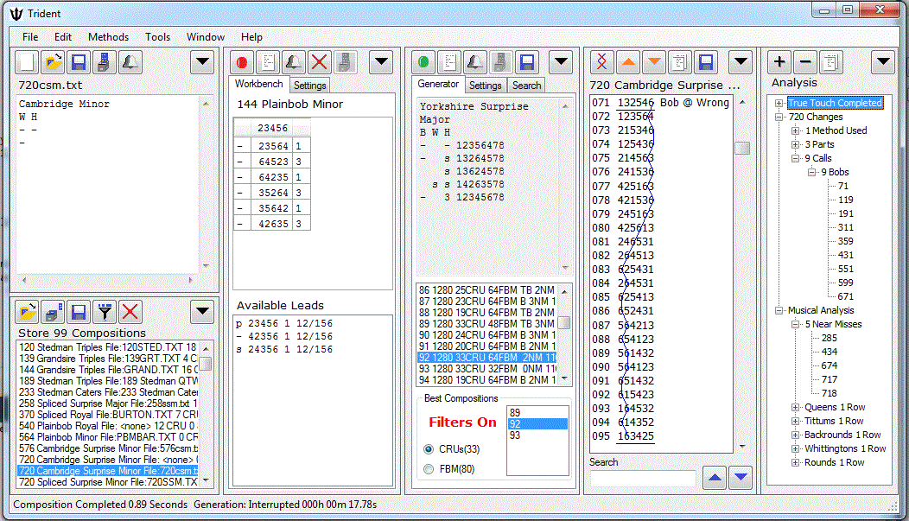This screenshot has height=521, width=909.
Task: Click the copy icon above 720 Cambridge Surprise
Action: (680, 62)
